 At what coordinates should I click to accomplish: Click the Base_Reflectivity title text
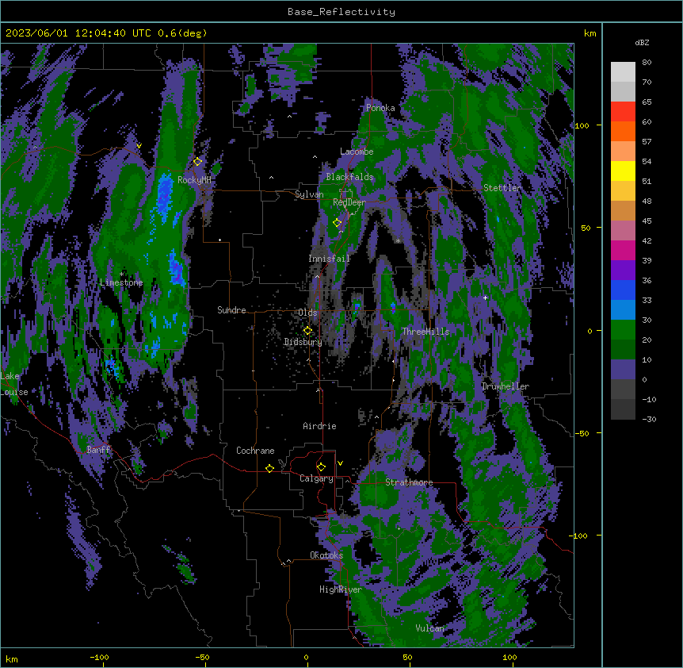coord(341,12)
